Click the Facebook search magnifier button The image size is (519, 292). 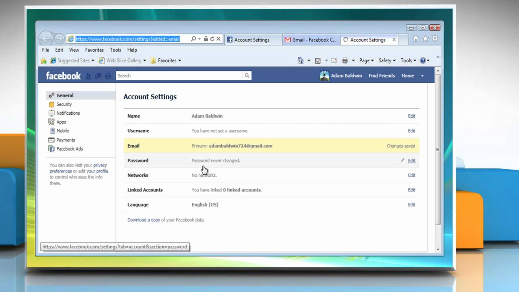(247, 75)
